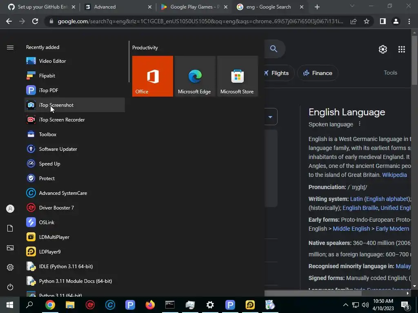Open the volume control in tray
This screenshot has height=313, width=418.
[365, 305]
